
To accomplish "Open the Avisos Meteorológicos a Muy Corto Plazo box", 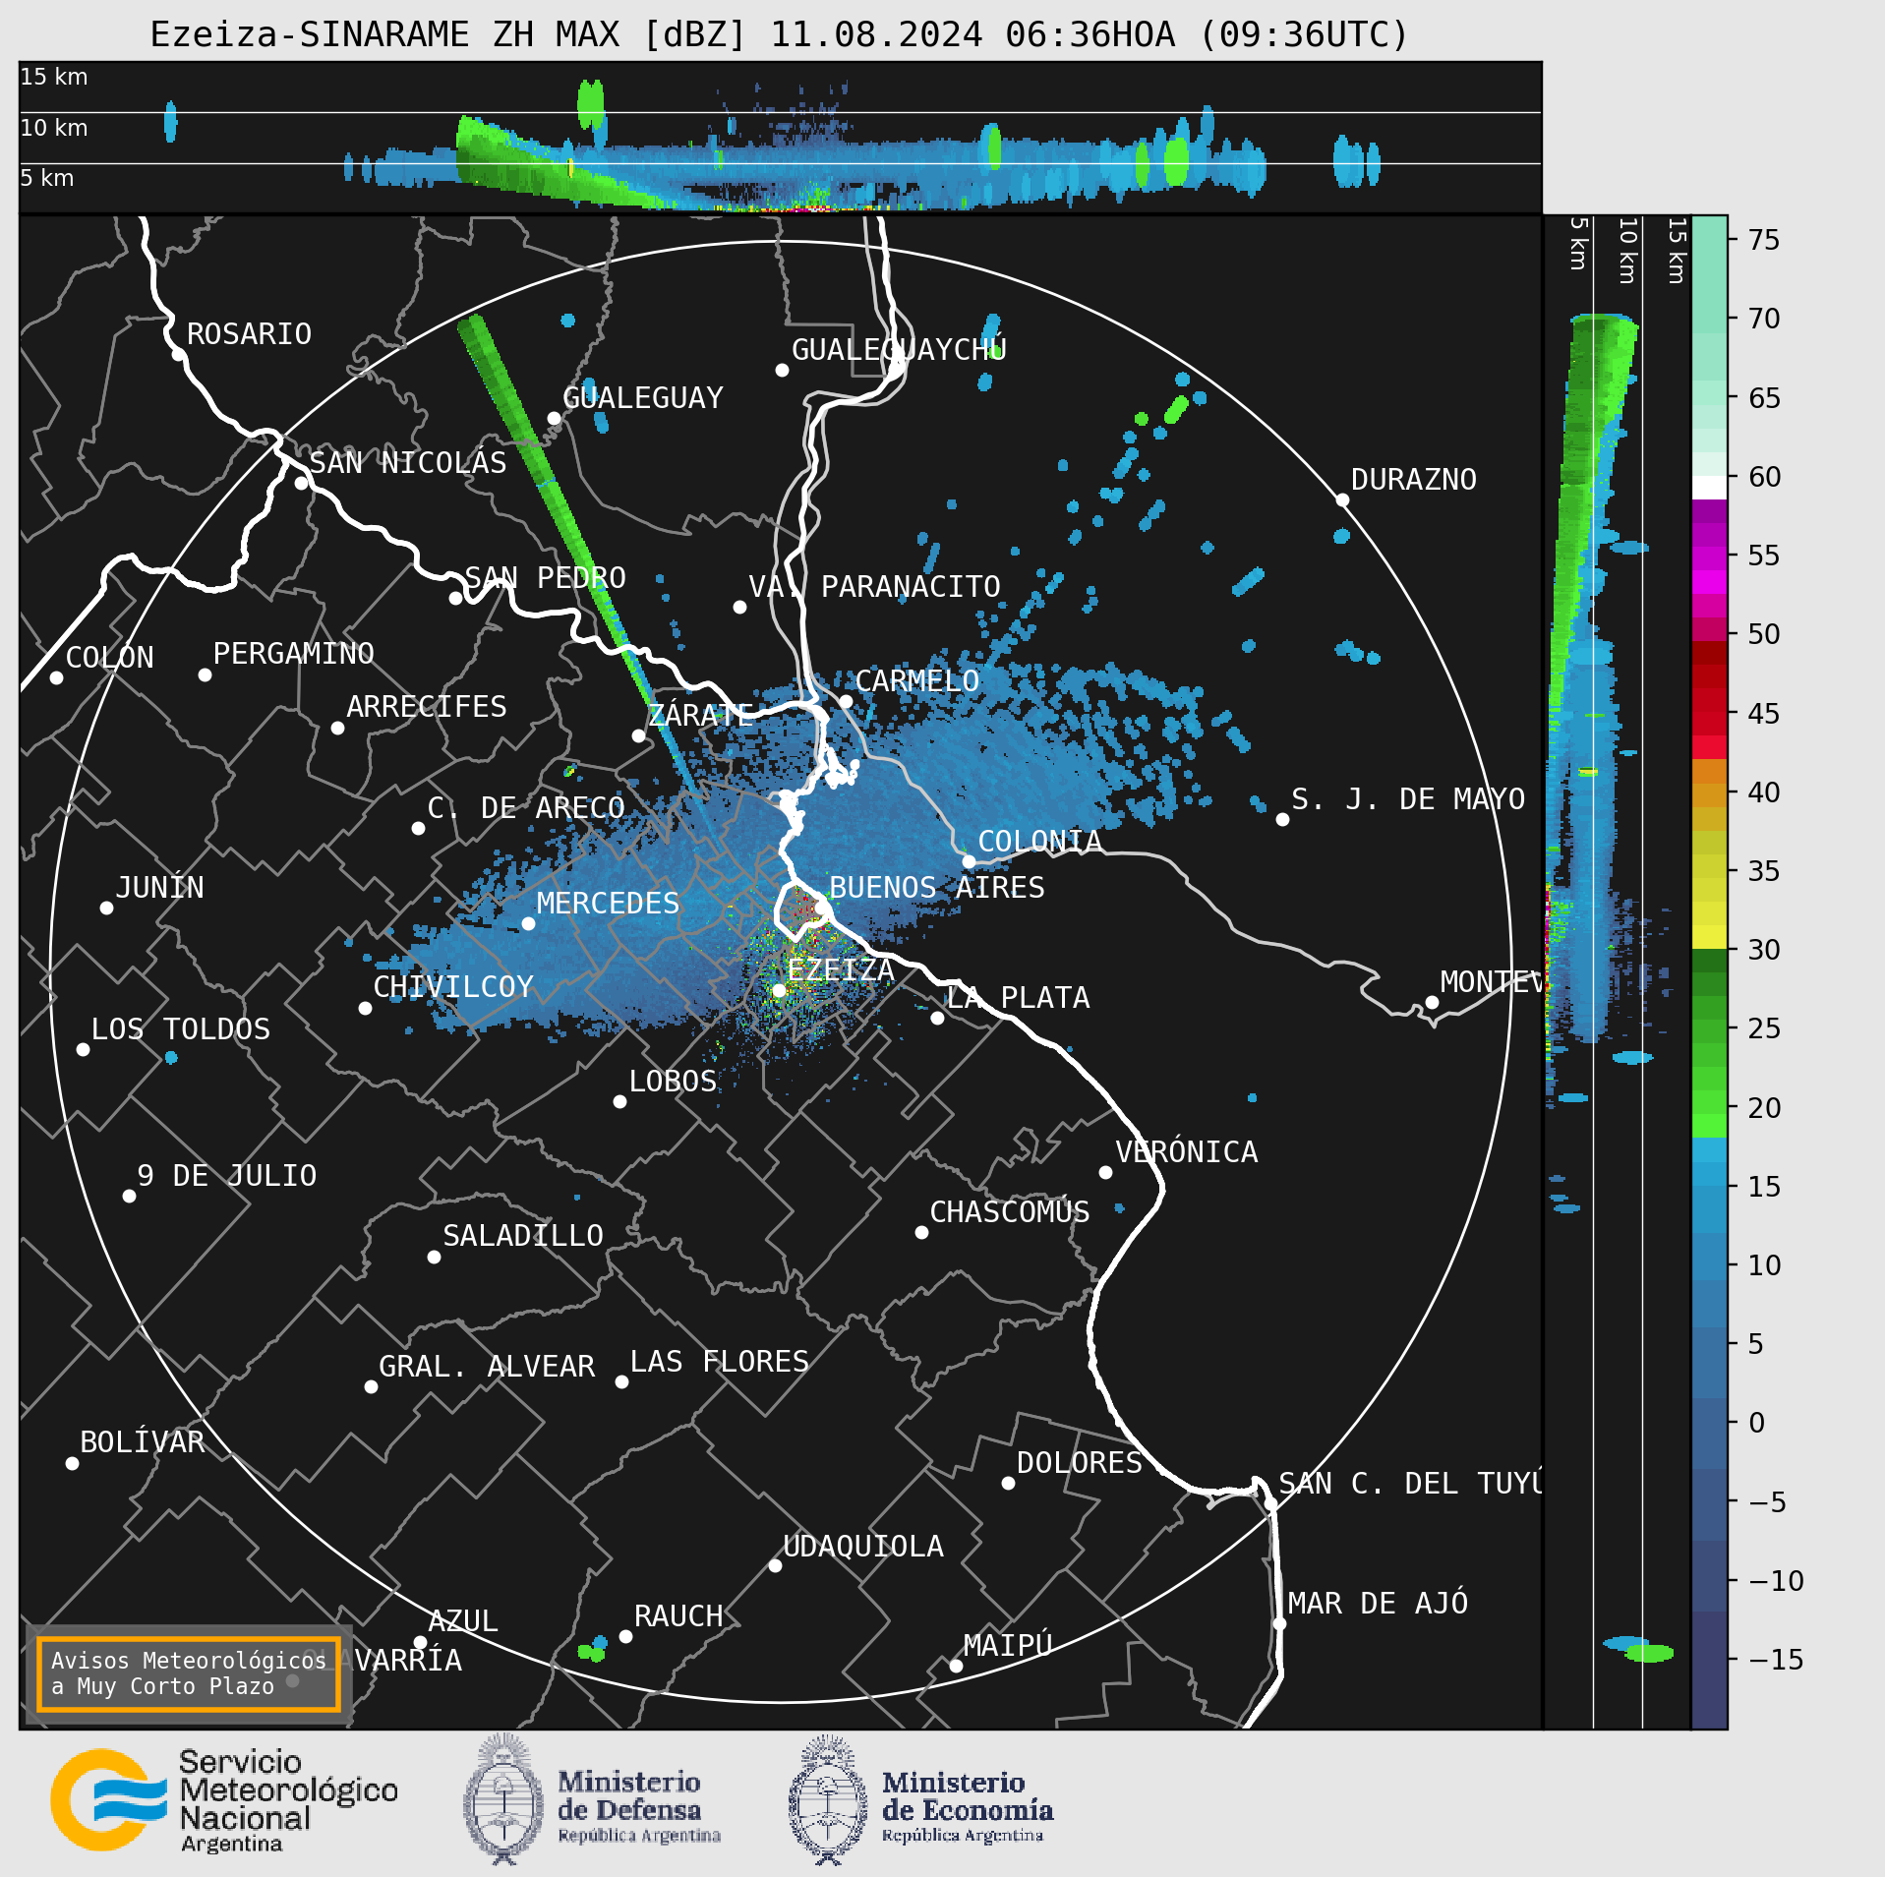I will coord(189,1673).
